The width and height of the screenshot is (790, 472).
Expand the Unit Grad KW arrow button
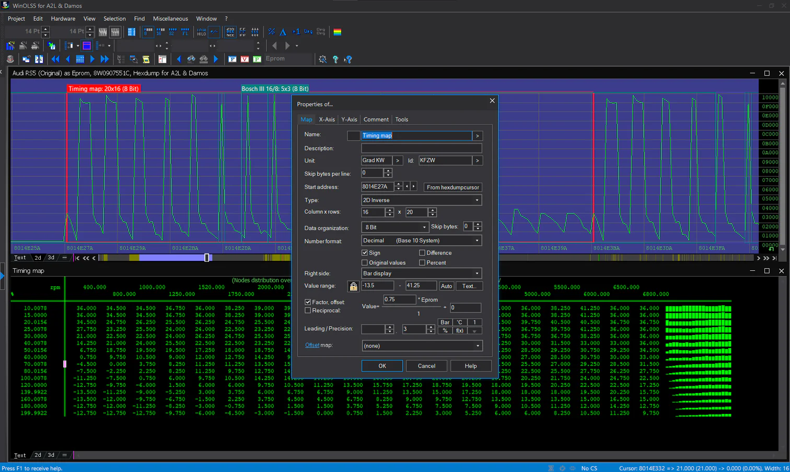398,160
